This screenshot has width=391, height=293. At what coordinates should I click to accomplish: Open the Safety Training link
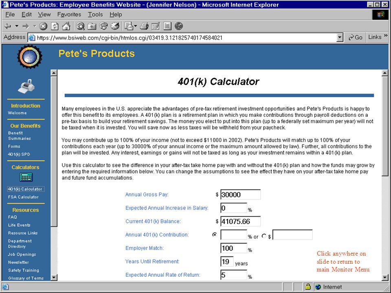(24, 270)
